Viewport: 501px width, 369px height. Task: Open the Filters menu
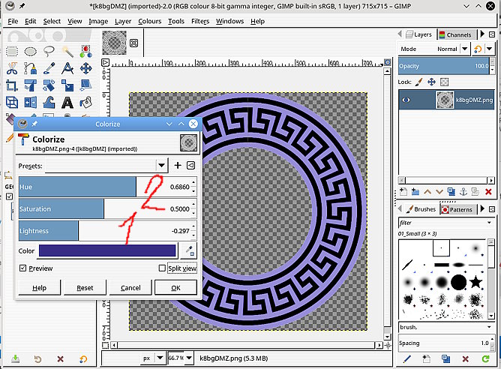tap(200, 22)
